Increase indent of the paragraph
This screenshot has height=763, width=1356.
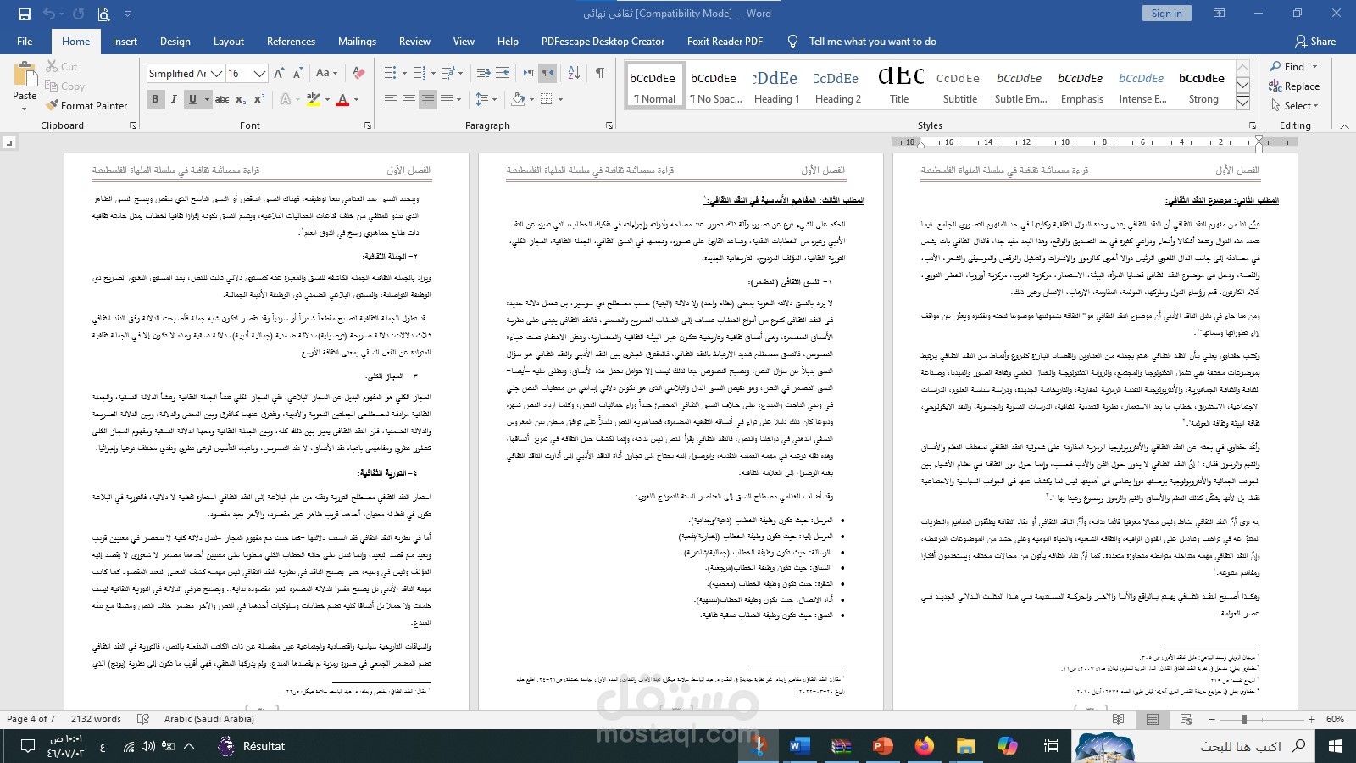[x=503, y=73]
